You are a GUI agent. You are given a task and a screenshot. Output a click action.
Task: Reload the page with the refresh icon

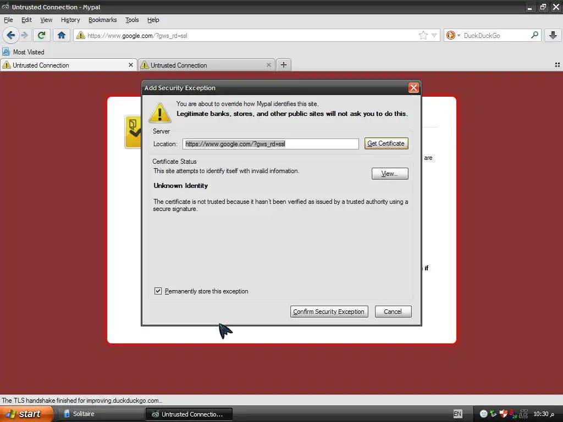point(42,35)
